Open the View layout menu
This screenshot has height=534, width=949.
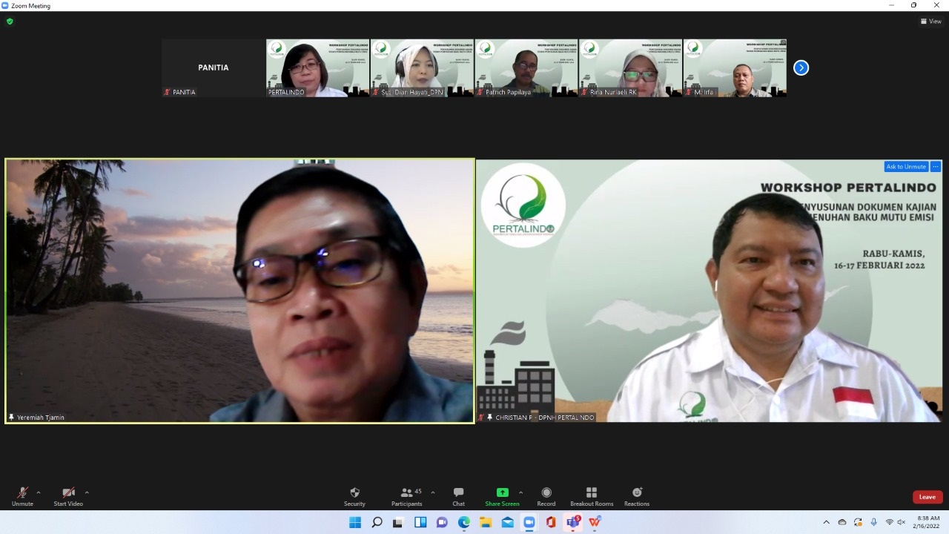(x=930, y=22)
